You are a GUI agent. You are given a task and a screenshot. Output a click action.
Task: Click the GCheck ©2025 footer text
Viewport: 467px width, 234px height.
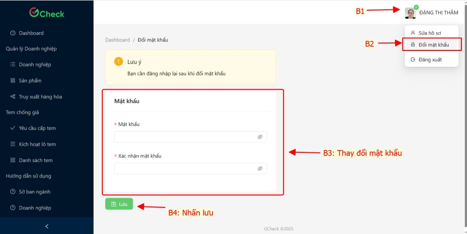[279, 229]
